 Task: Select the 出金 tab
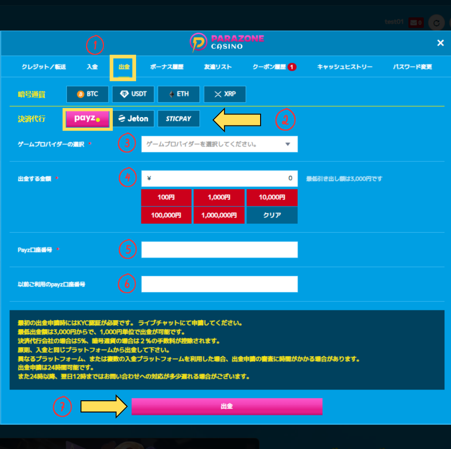(124, 67)
